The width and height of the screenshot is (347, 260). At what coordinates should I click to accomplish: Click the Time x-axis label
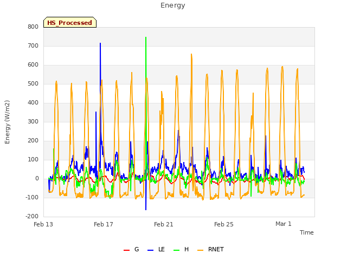[x=306, y=232]
